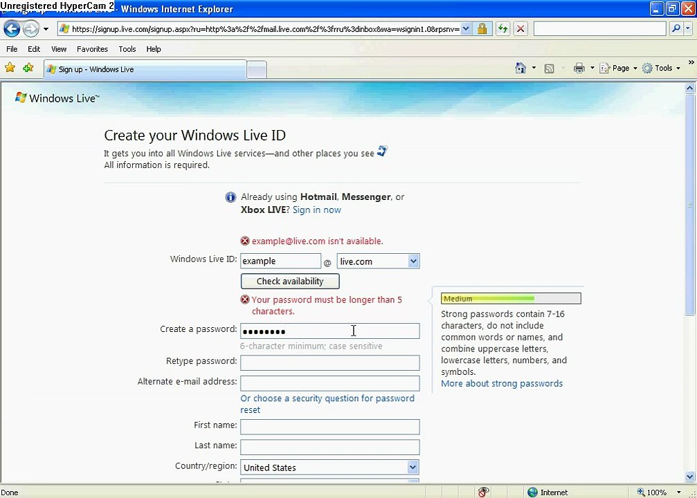Select the Sign up - Windows Live tab
Viewport: 697px width, 498px height.
point(145,69)
